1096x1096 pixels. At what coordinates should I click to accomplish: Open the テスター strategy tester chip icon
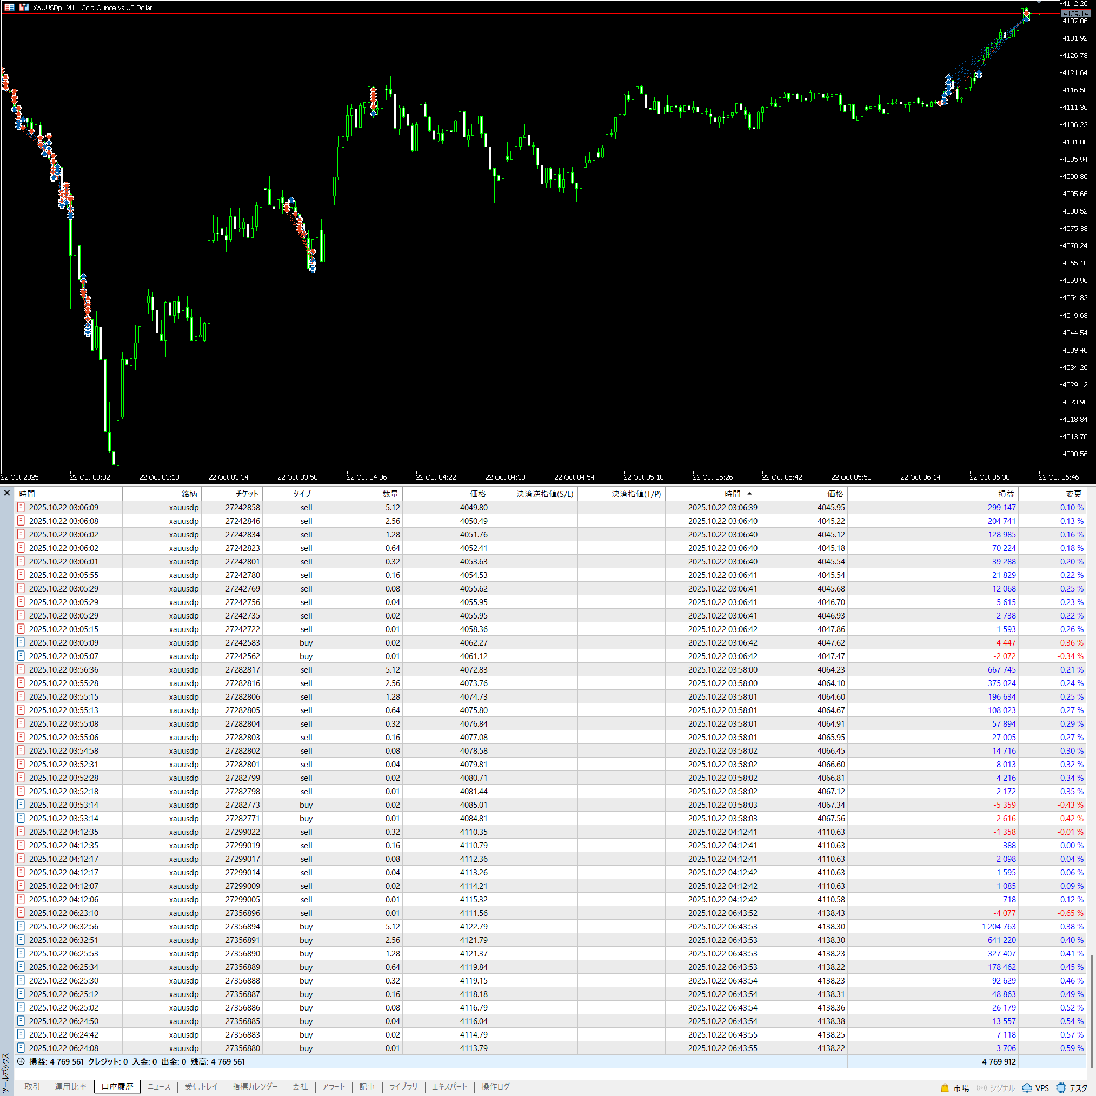point(1061,1087)
